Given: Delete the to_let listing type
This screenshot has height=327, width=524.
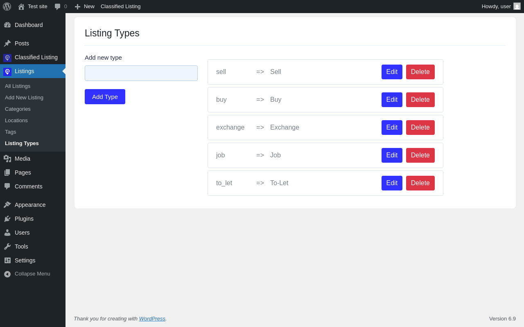Looking at the screenshot, I should pos(420,183).
